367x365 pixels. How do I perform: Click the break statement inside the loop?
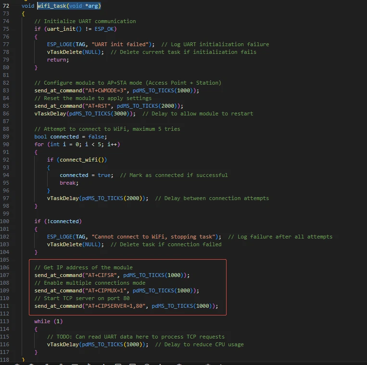pyautogui.click(x=69, y=183)
